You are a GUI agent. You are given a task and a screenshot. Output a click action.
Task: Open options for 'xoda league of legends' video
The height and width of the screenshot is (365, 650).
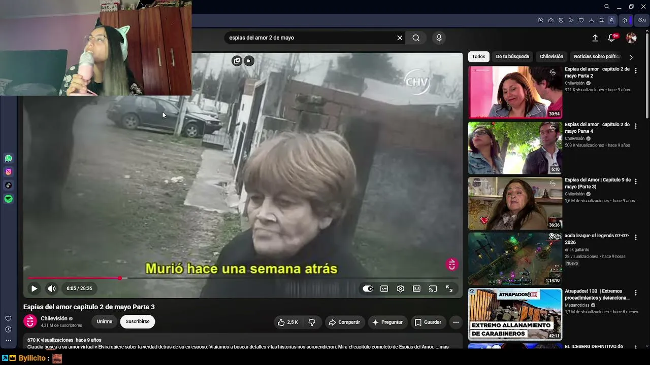(635, 237)
